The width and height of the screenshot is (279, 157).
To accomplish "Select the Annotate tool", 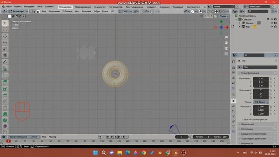I will point(5,62).
